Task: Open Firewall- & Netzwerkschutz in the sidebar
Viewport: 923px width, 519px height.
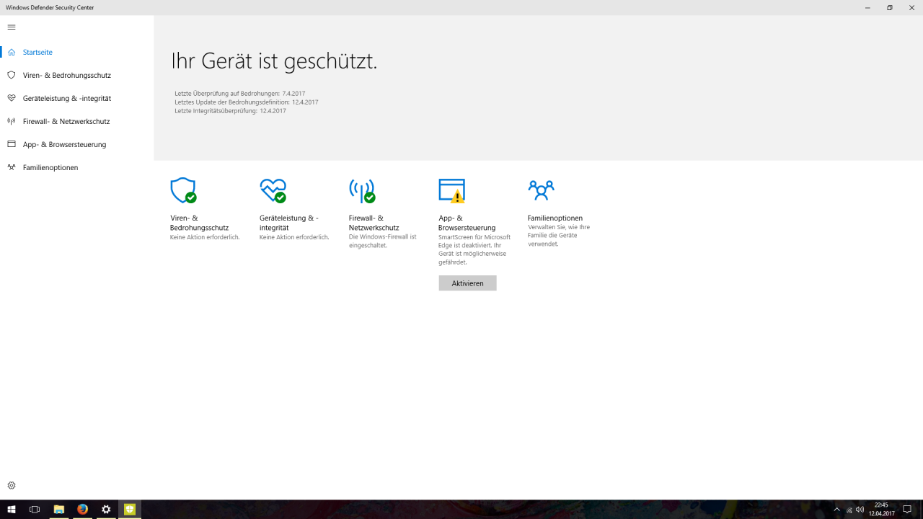Action: (77, 121)
